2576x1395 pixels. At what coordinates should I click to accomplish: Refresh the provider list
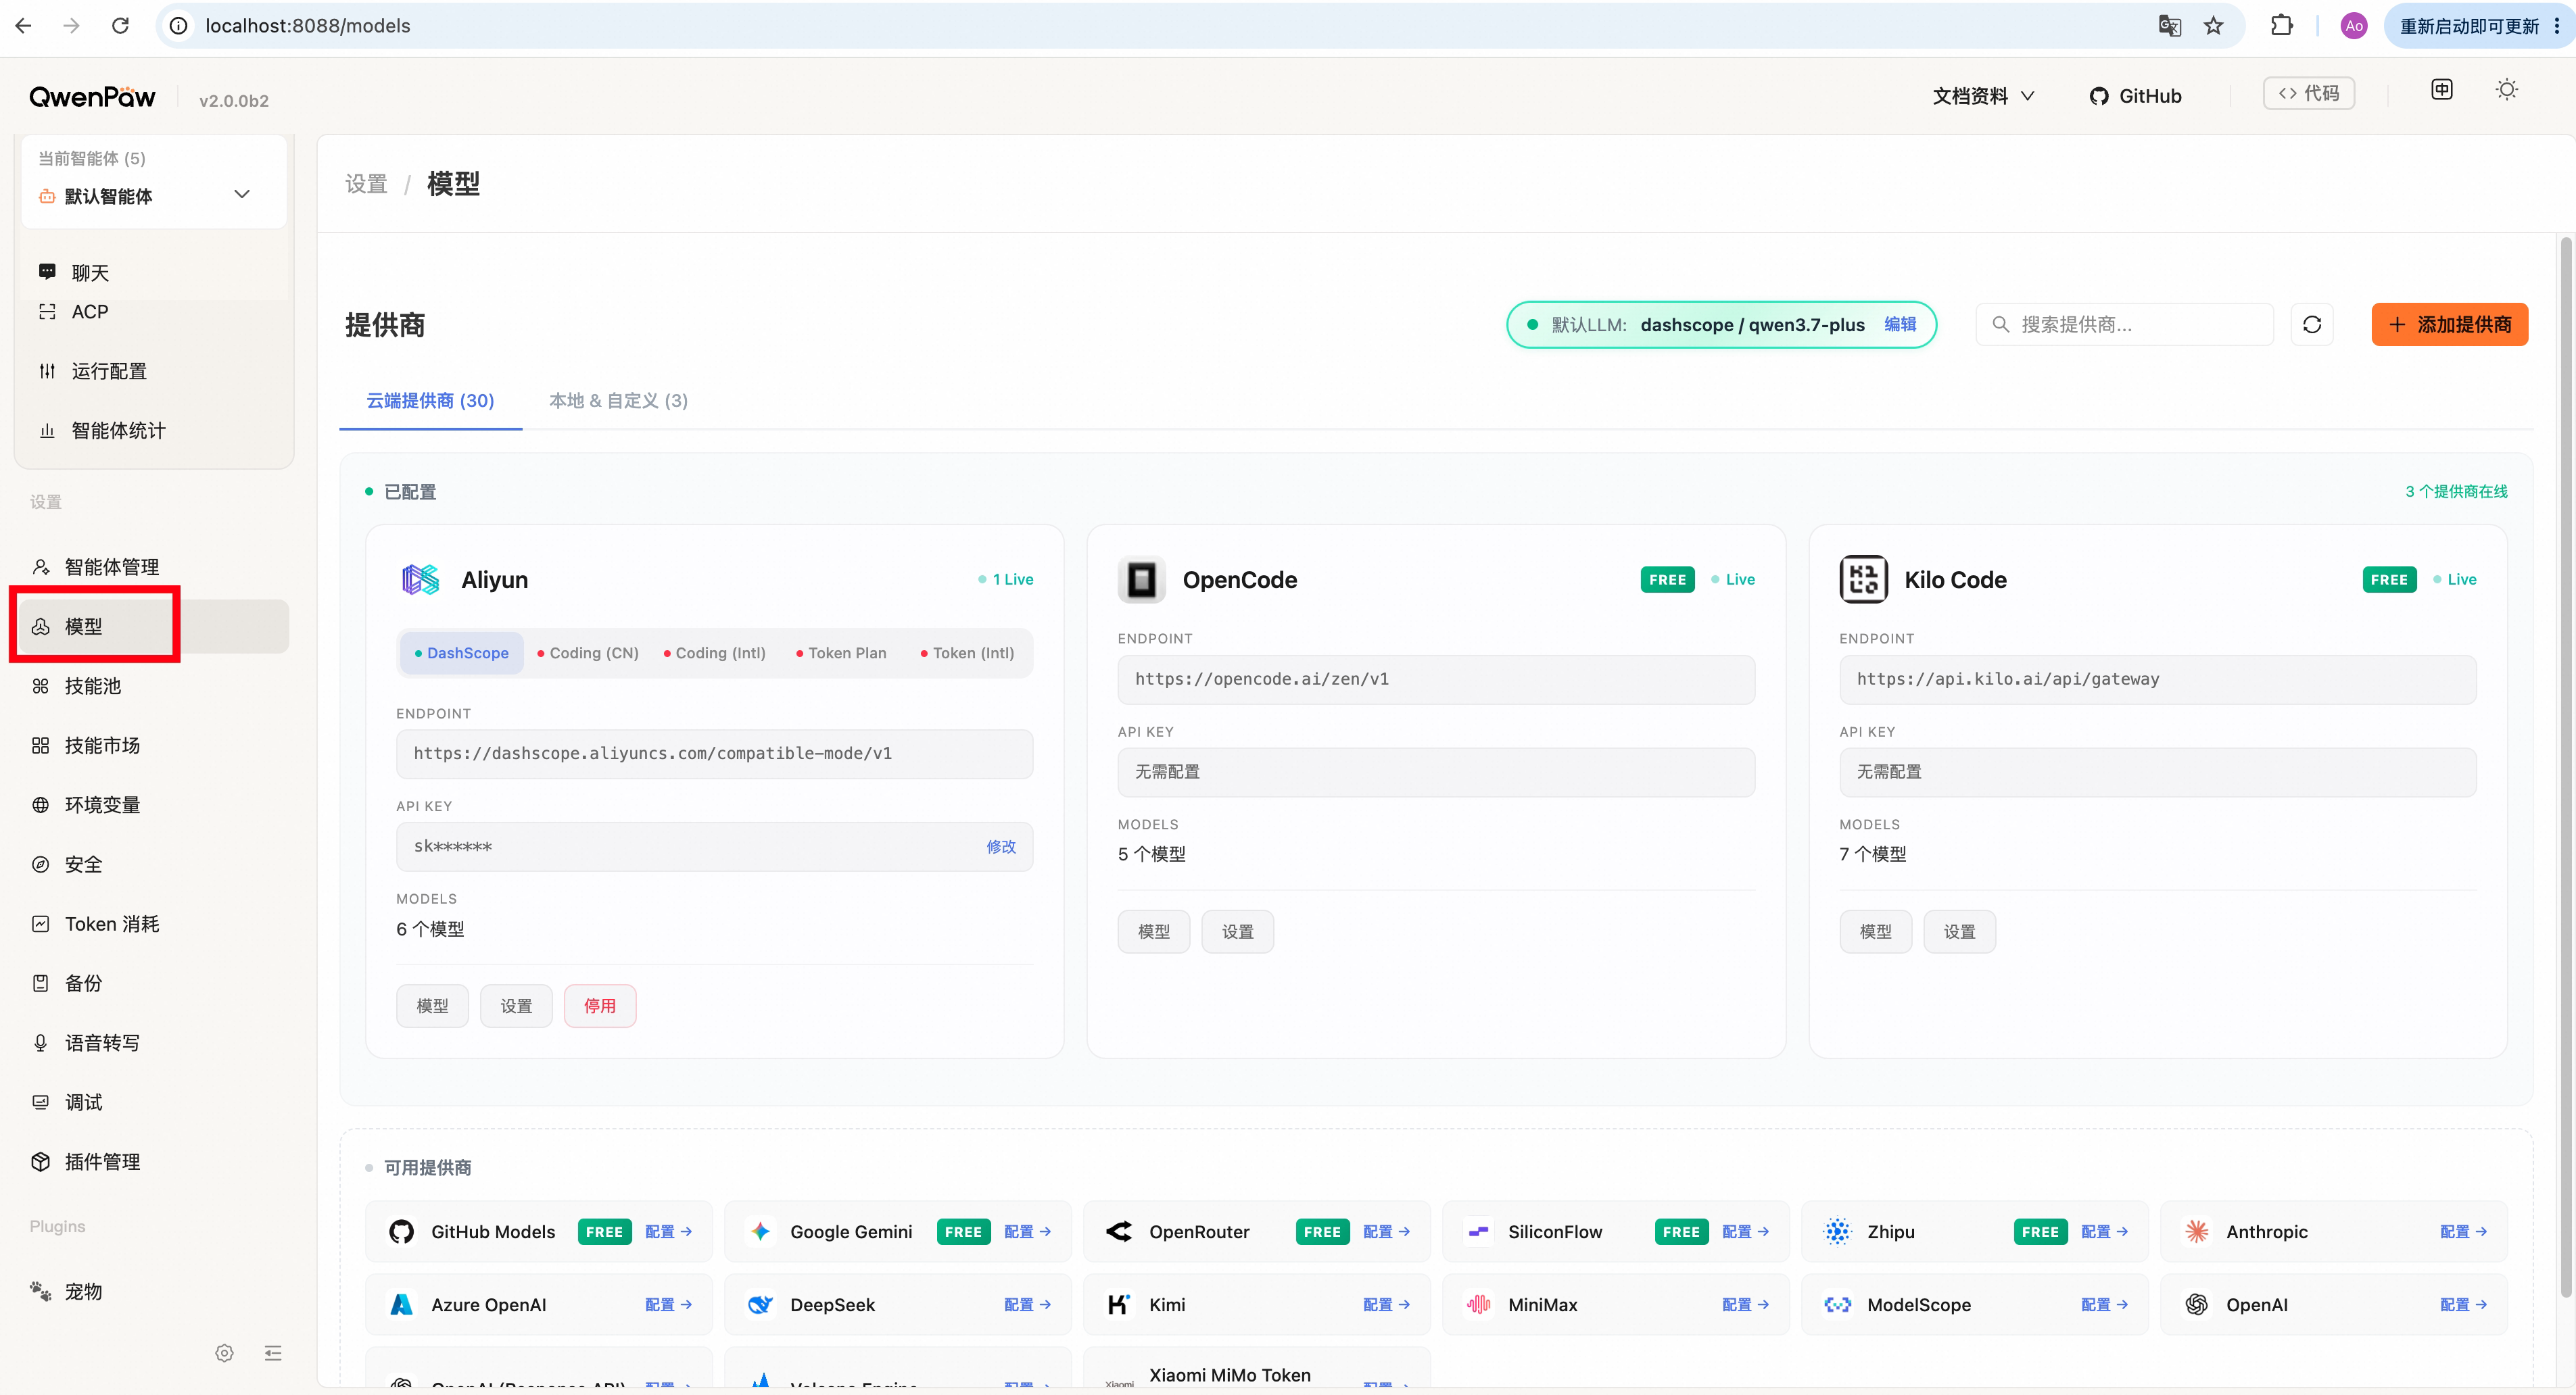pyautogui.click(x=2312, y=325)
